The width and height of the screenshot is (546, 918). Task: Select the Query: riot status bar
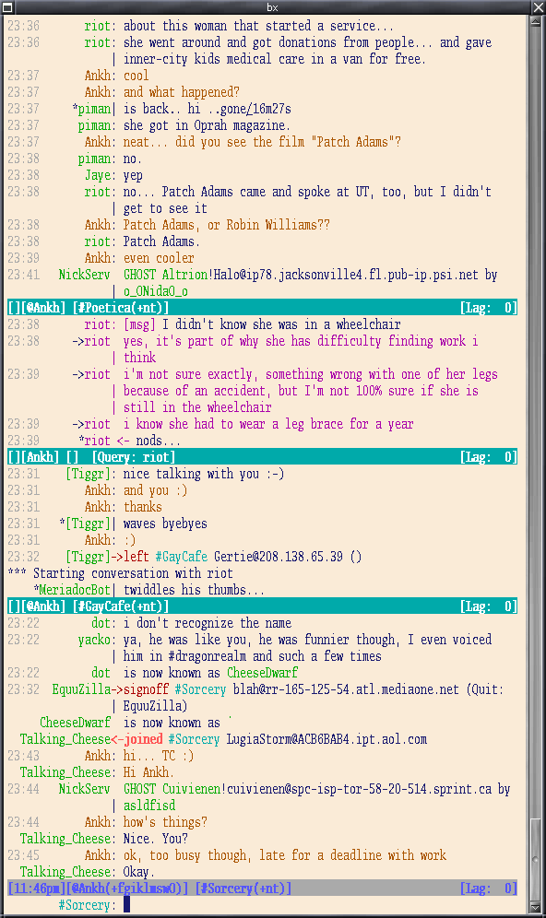coord(262,457)
